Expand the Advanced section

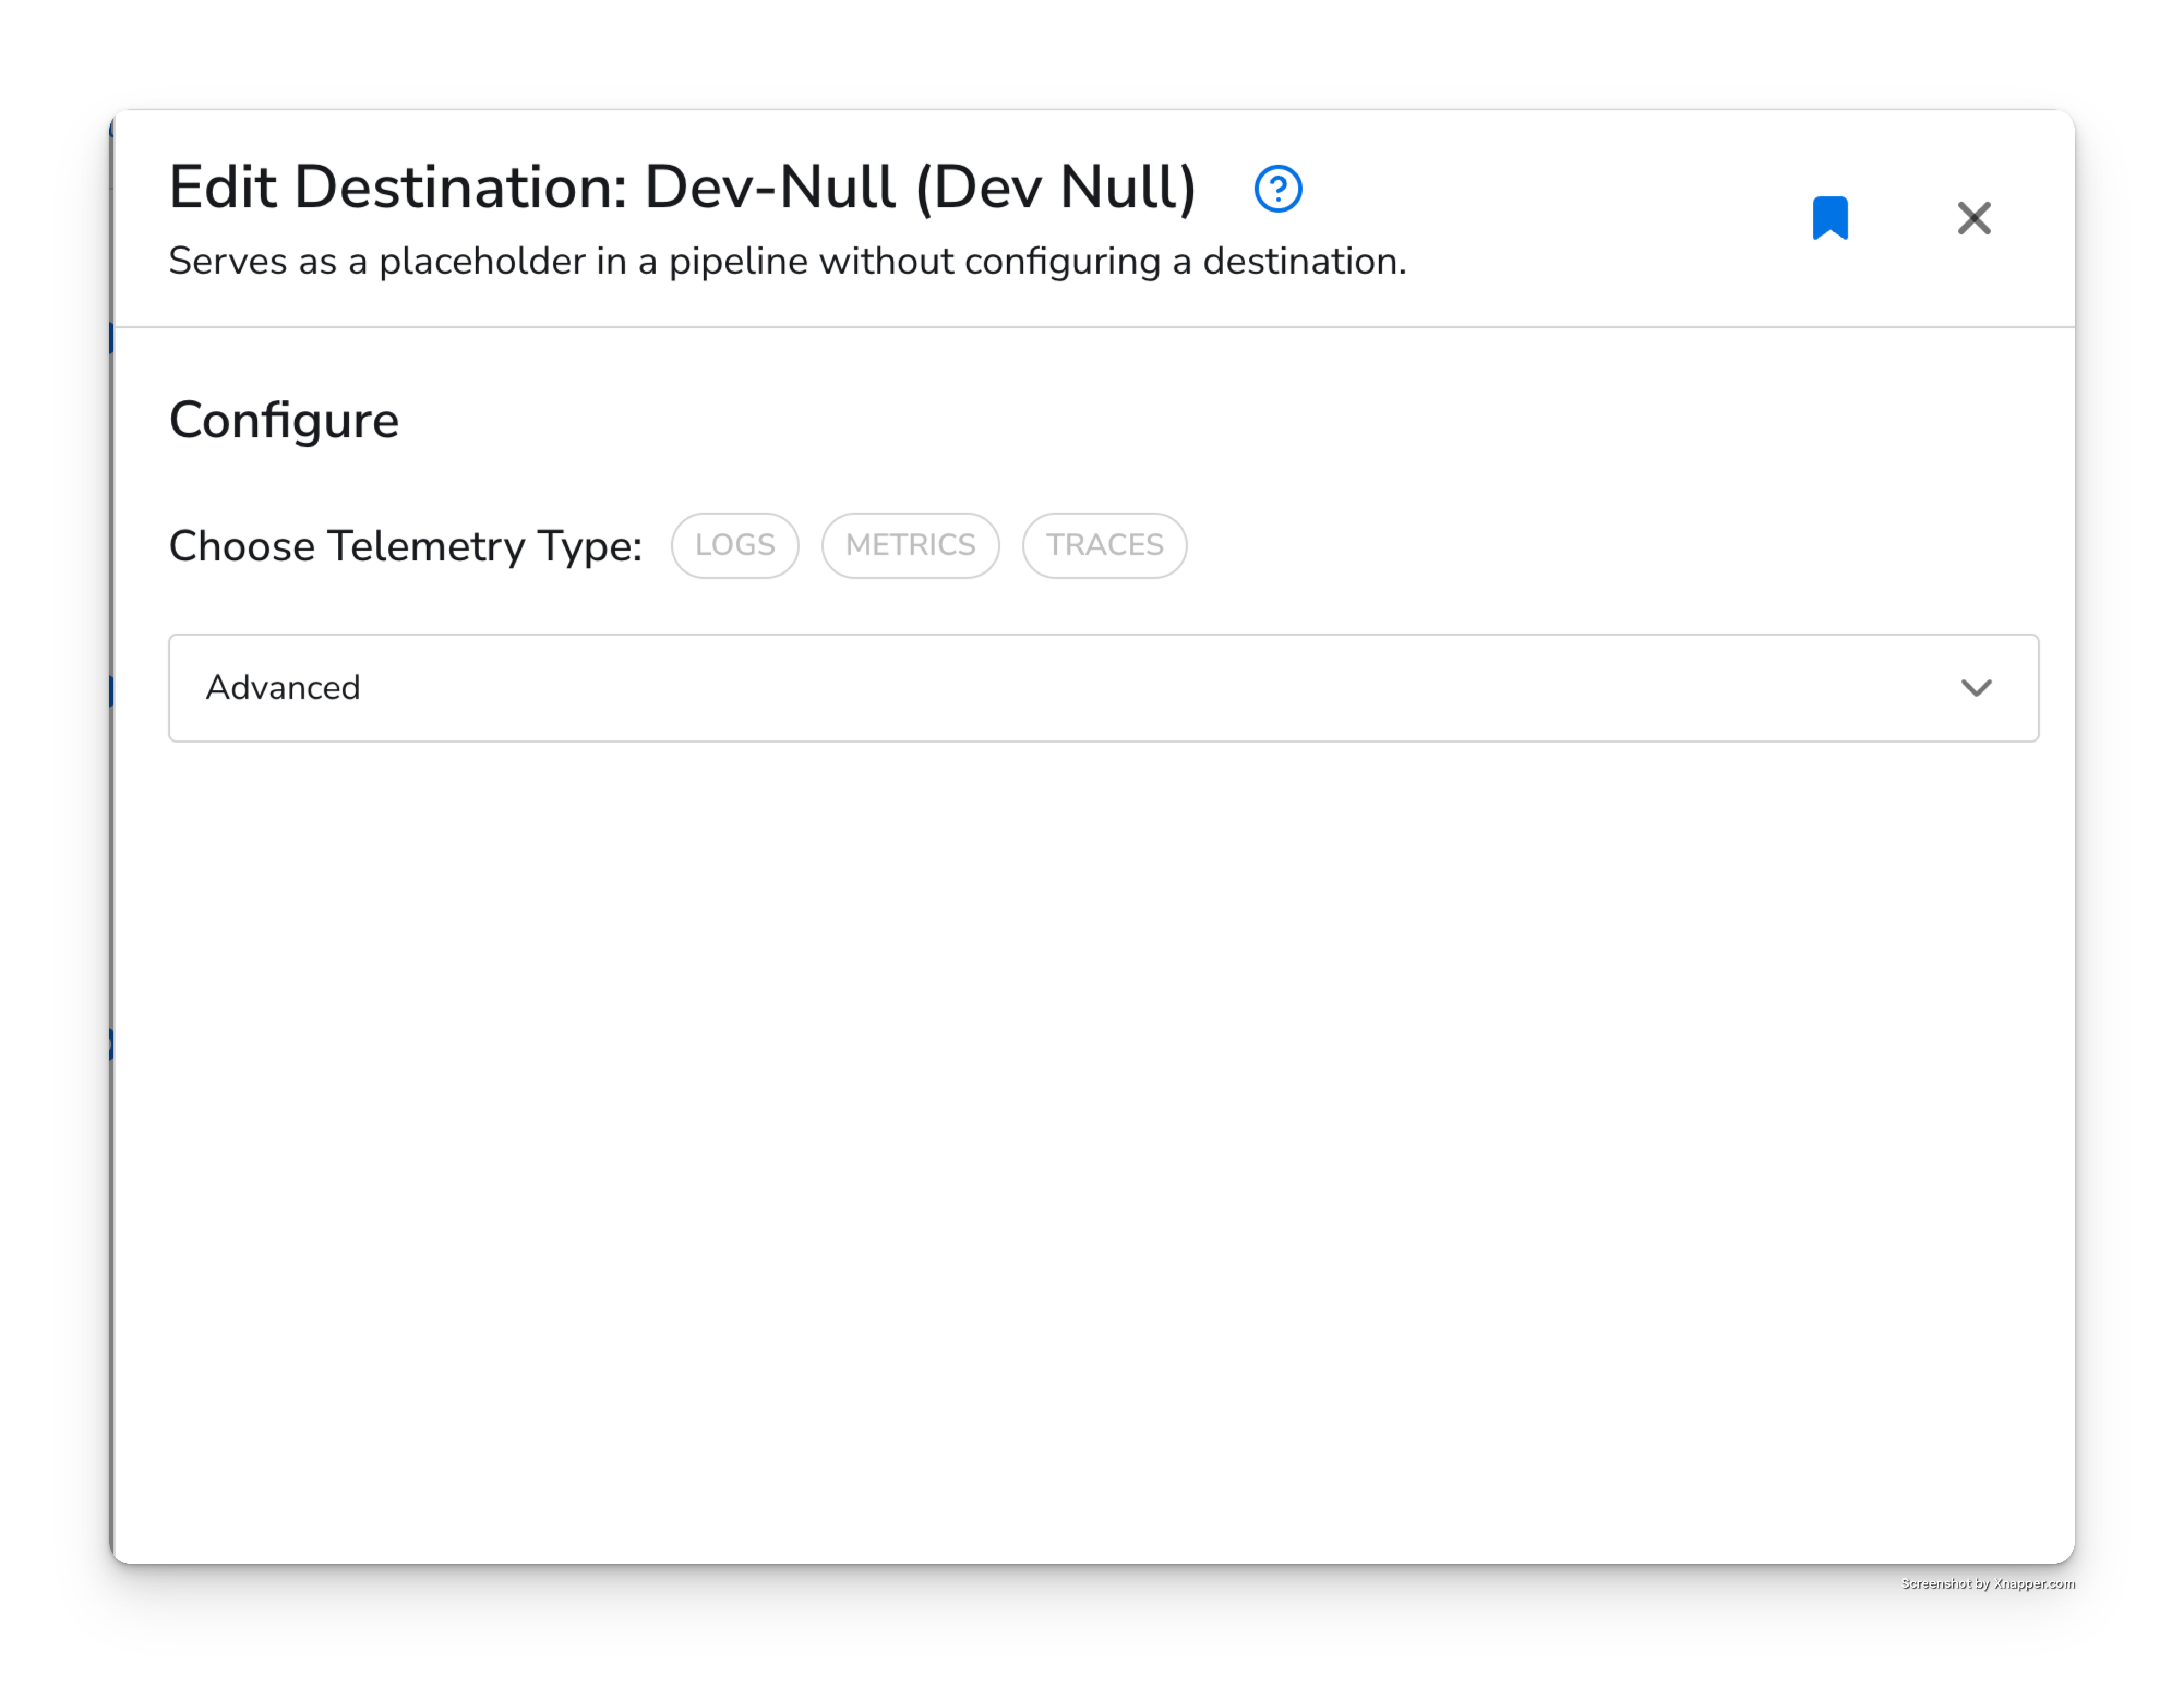pyautogui.click(x=1103, y=688)
